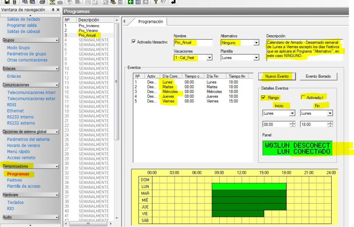Click the Fin time spinner arrows

coord(330,124)
